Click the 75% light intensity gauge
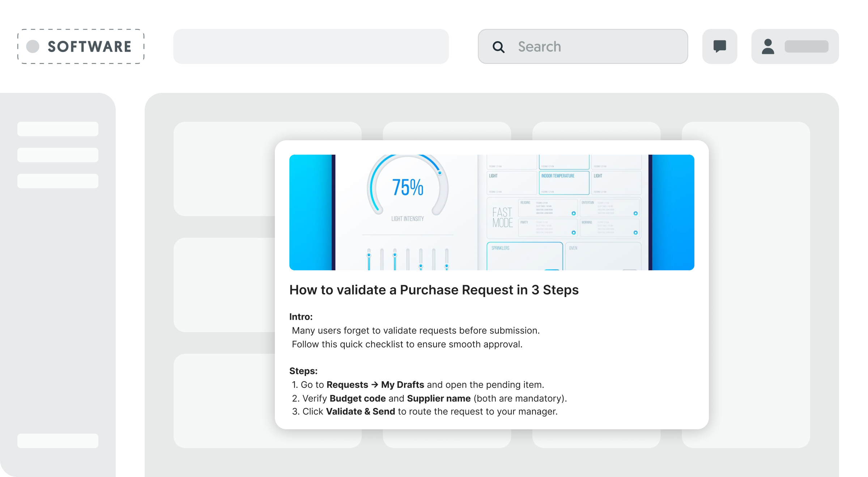This screenshot has width=868, height=477. [408, 188]
